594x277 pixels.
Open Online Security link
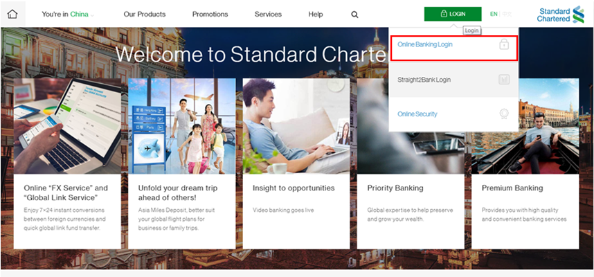417,114
